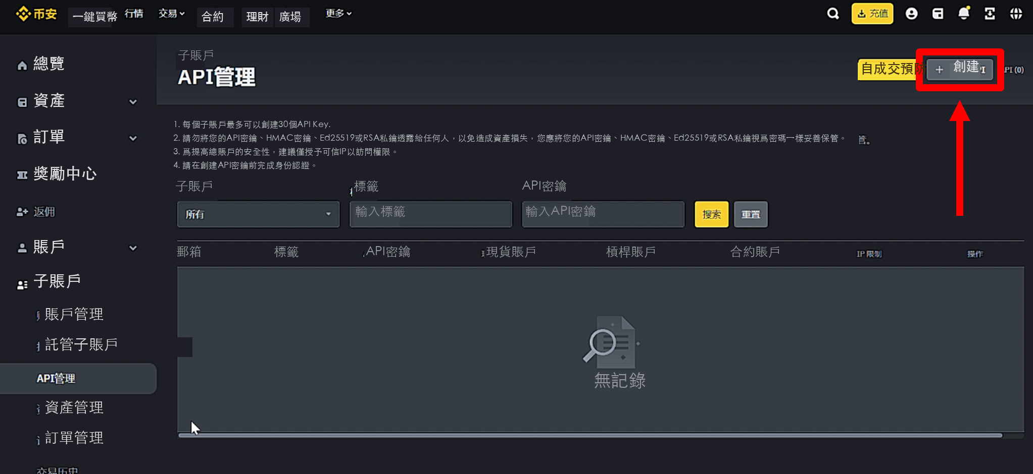Click the 獎勵中心 ticket icon
The height and width of the screenshot is (474, 1033).
pos(22,175)
